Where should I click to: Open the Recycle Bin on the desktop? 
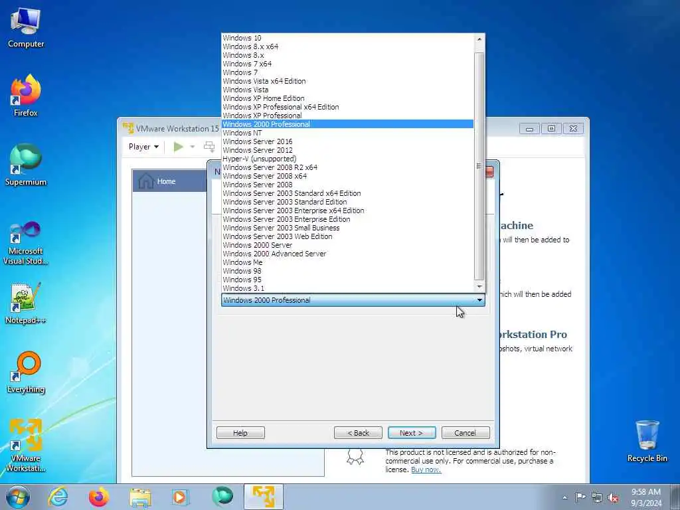[x=647, y=441]
